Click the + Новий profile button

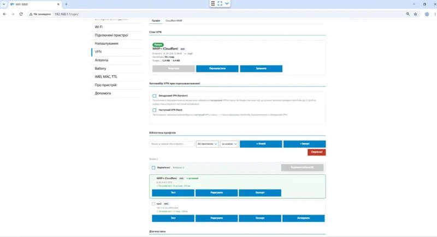pos(261,144)
